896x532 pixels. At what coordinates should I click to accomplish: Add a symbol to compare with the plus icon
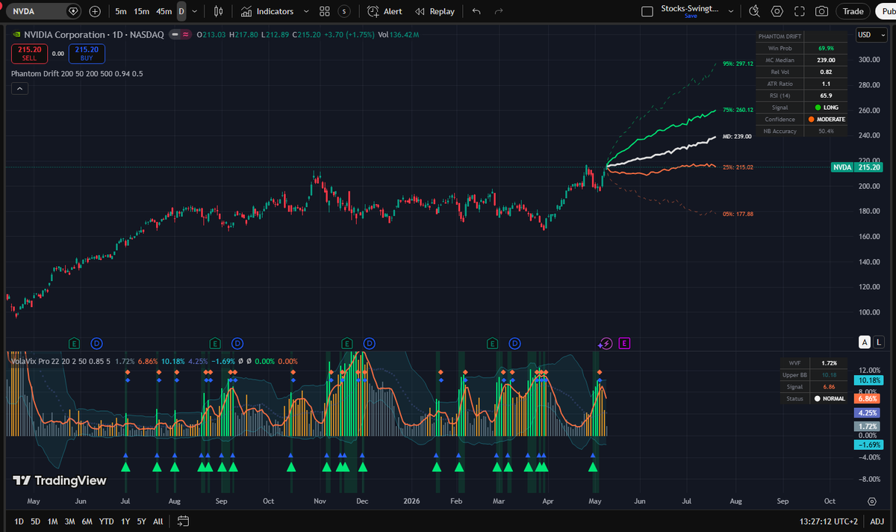point(95,11)
